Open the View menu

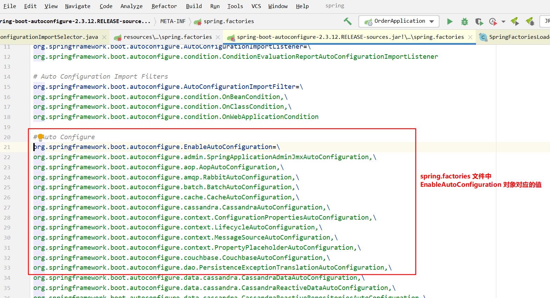coord(51,6)
